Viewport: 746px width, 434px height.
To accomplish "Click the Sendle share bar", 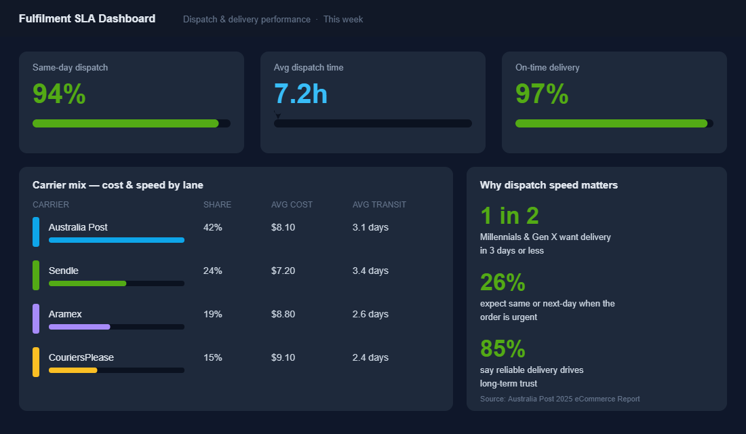I will [117, 283].
